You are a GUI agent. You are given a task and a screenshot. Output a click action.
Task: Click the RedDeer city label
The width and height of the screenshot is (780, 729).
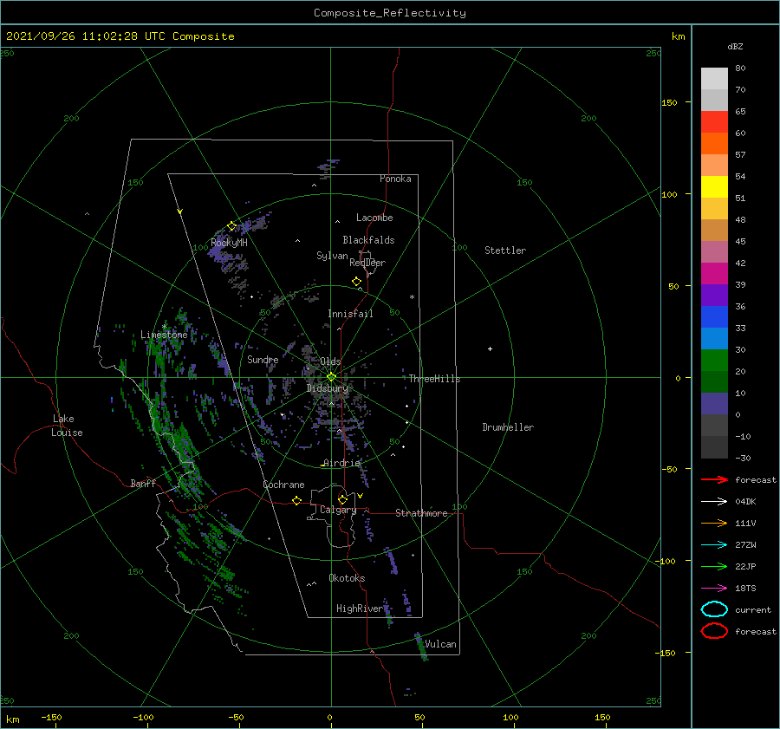[367, 263]
